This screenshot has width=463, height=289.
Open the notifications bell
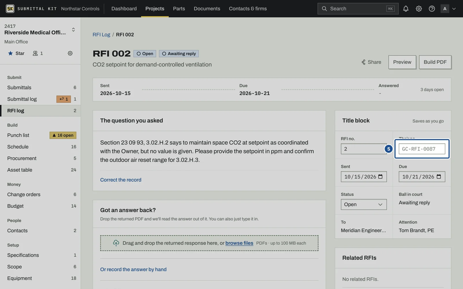click(x=406, y=9)
